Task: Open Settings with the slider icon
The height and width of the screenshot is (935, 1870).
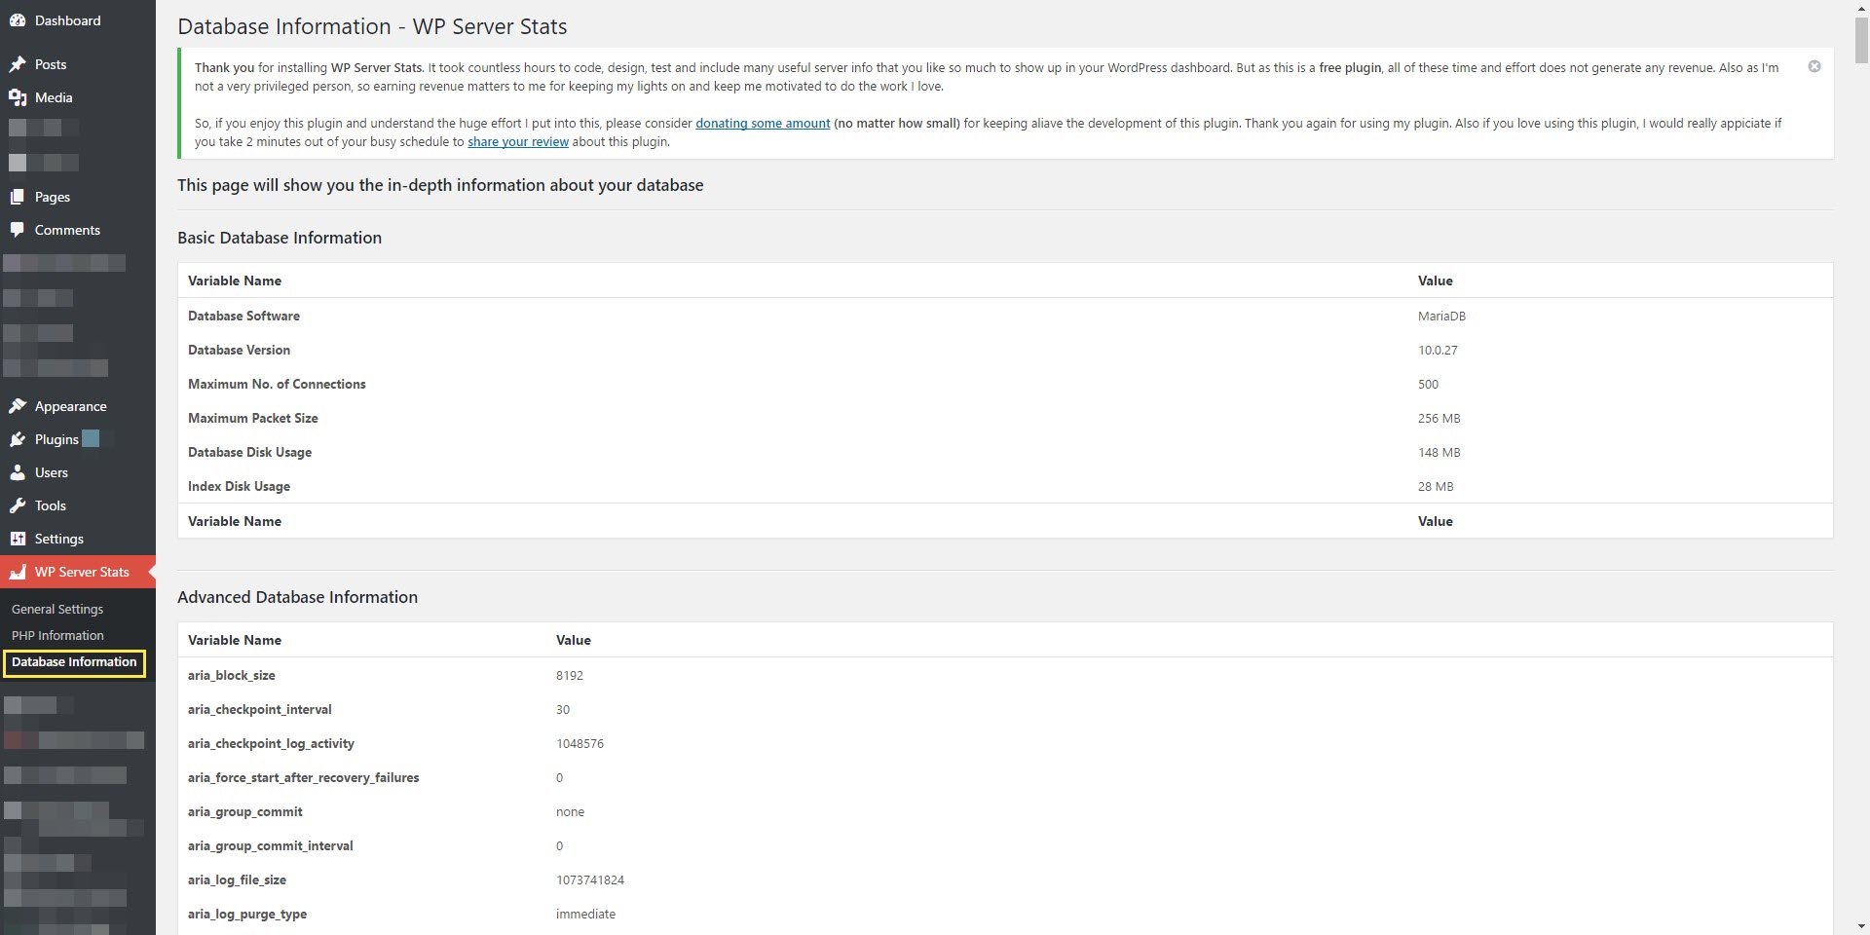Action: tap(18, 539)
